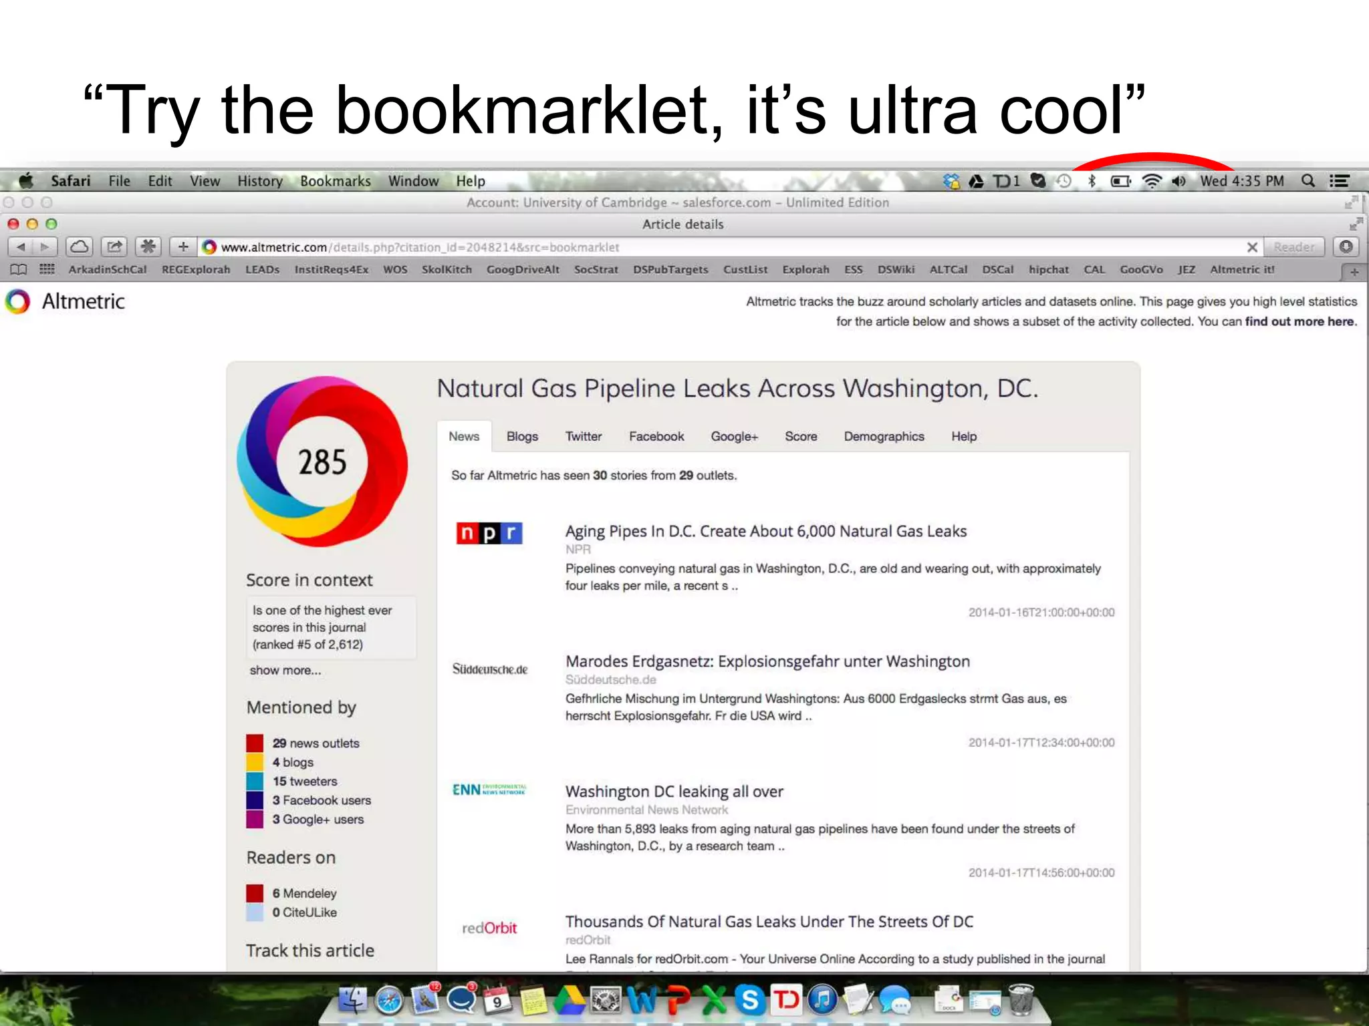This screenshot has height=1026, width=1369.
Task: Click the address bar URL field
Action: pos(722,247)
